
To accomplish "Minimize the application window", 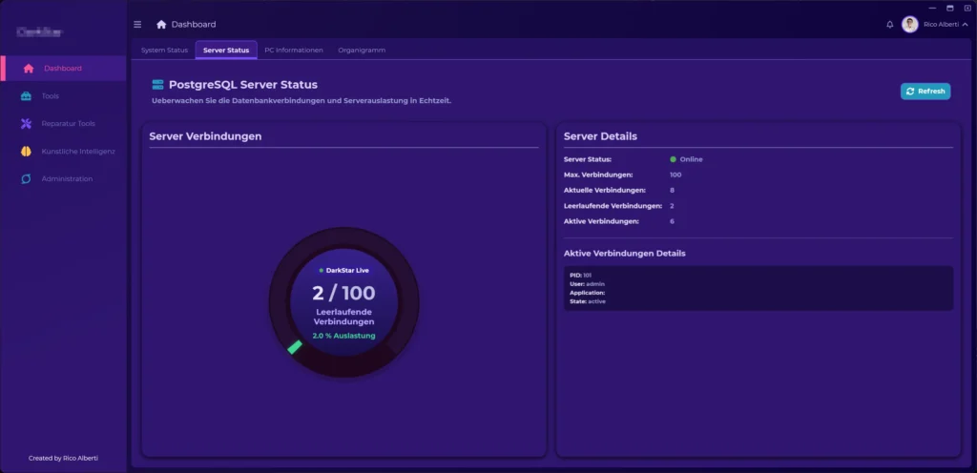I will 932,8.
